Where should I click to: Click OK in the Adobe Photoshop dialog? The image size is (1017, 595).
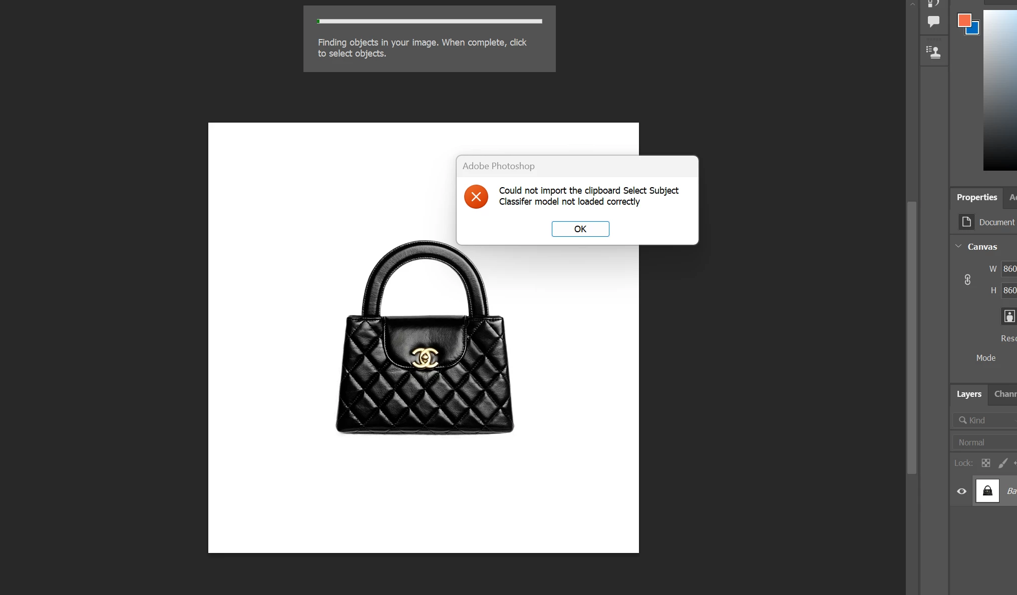pos(580,229)
